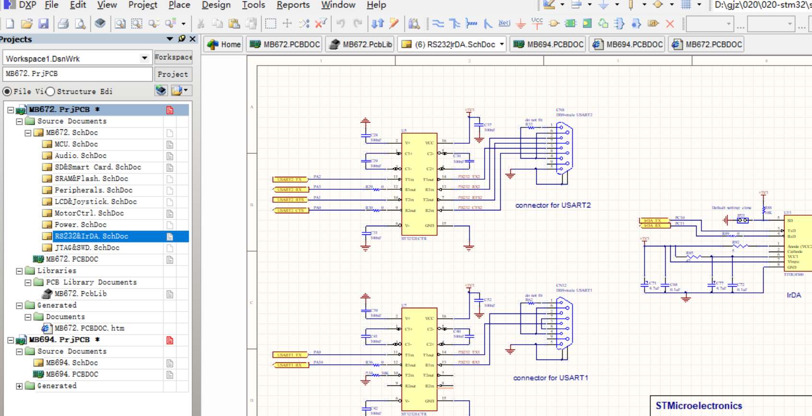Click the MB672.PrjPCB project name field
Screen dimensions: 812x416
(x=77, y=74)
